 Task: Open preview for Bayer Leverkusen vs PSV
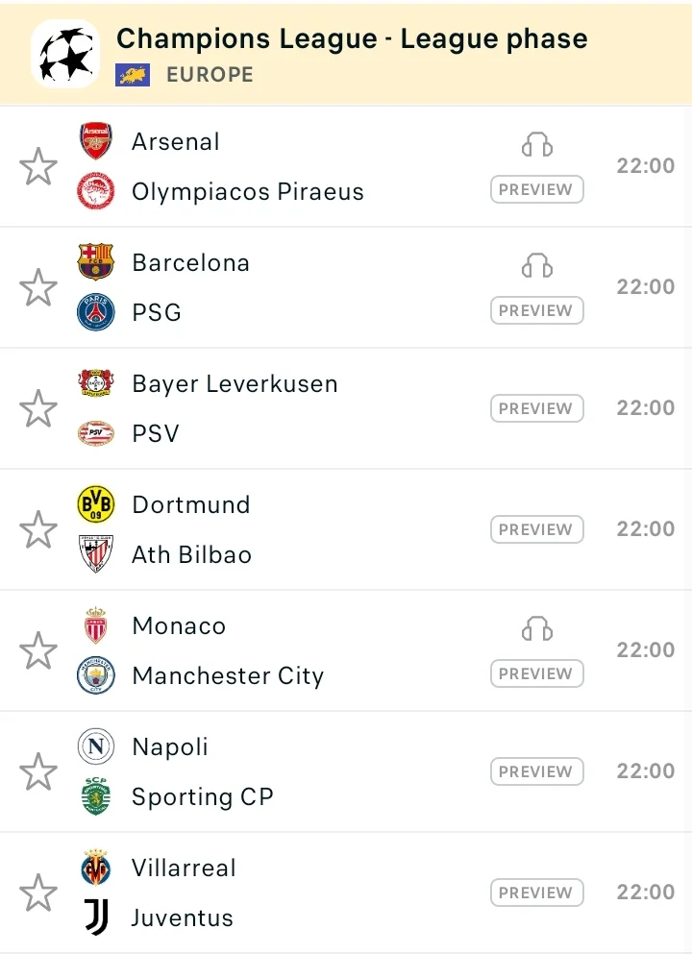537,408
